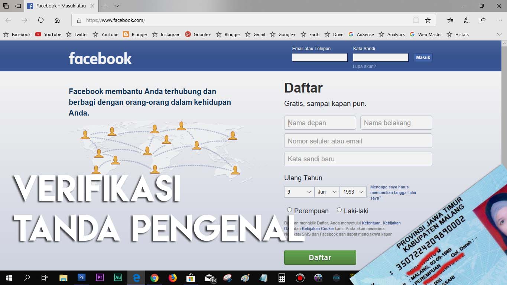Open Snipping Tool from taskbar

pyautogui.click(x=227, y=278)
